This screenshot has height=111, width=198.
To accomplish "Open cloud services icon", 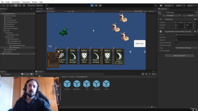I will (161, 6).
